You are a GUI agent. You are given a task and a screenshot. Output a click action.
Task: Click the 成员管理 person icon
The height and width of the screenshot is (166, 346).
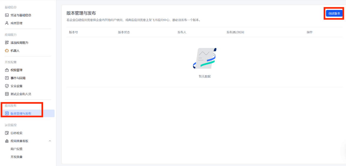tap(7, 23)
